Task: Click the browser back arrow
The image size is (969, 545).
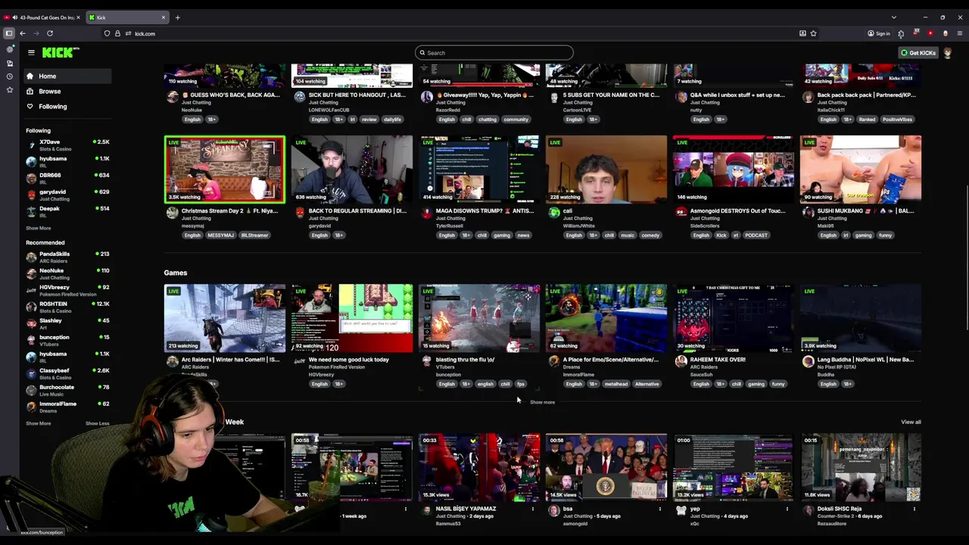Action: 23,33
